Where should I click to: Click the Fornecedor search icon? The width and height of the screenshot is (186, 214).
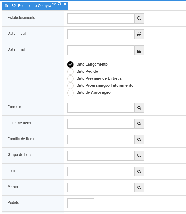[139, 108]
